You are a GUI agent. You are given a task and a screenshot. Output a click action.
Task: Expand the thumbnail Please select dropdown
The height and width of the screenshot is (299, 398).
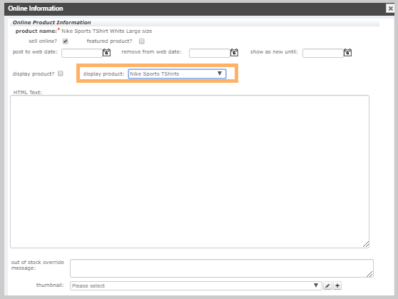tap(196, 285)
